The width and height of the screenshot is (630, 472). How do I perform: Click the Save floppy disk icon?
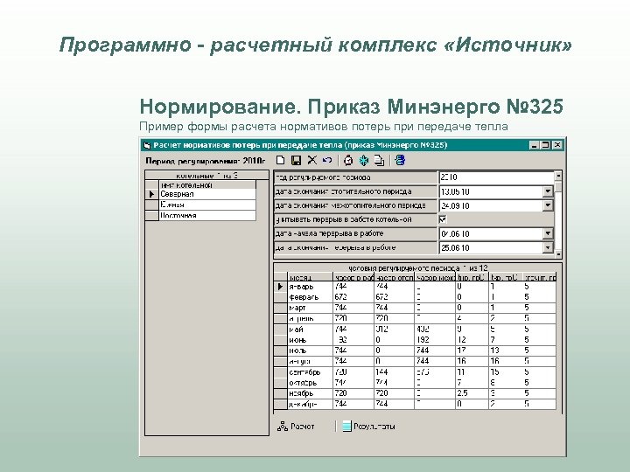tap(296, 161)
